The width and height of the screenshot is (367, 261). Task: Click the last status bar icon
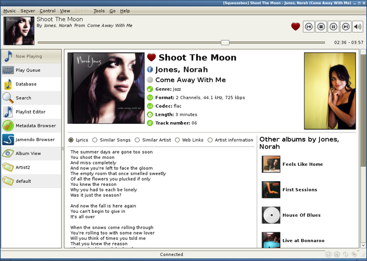(354, 255)
